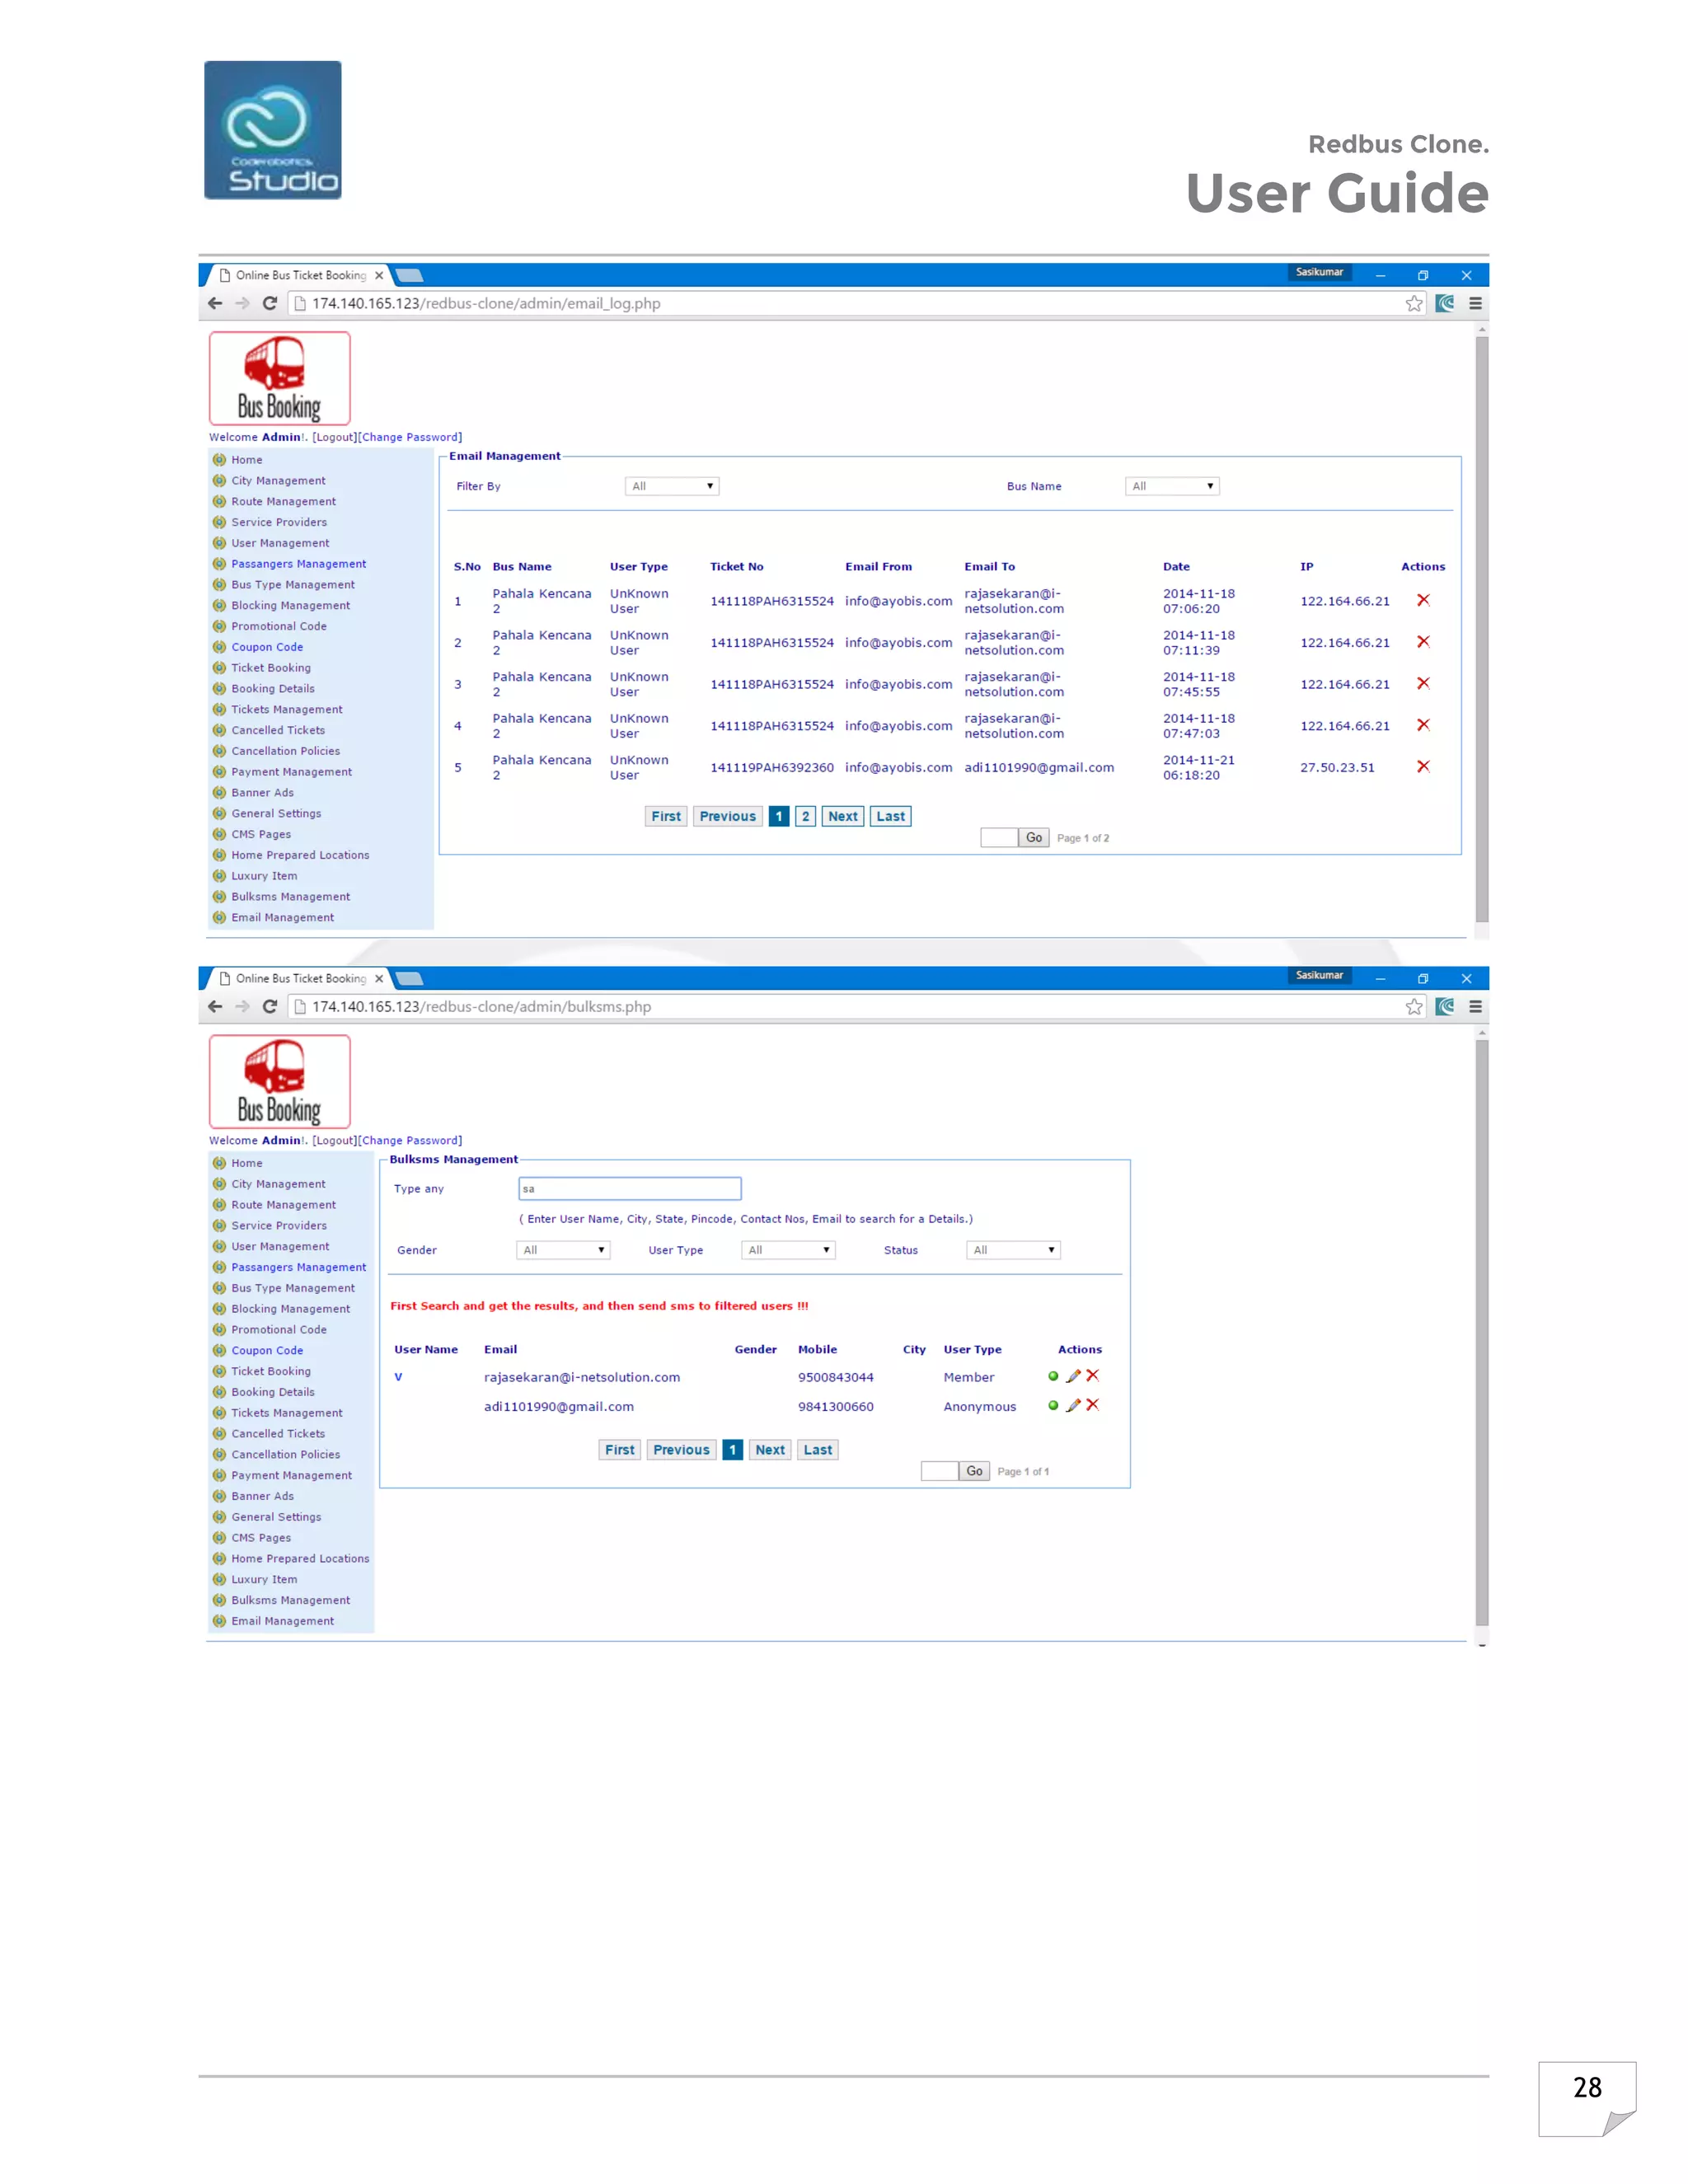
Task: Click Change Password link on the Bulksms page
Action: (411, 1140)
